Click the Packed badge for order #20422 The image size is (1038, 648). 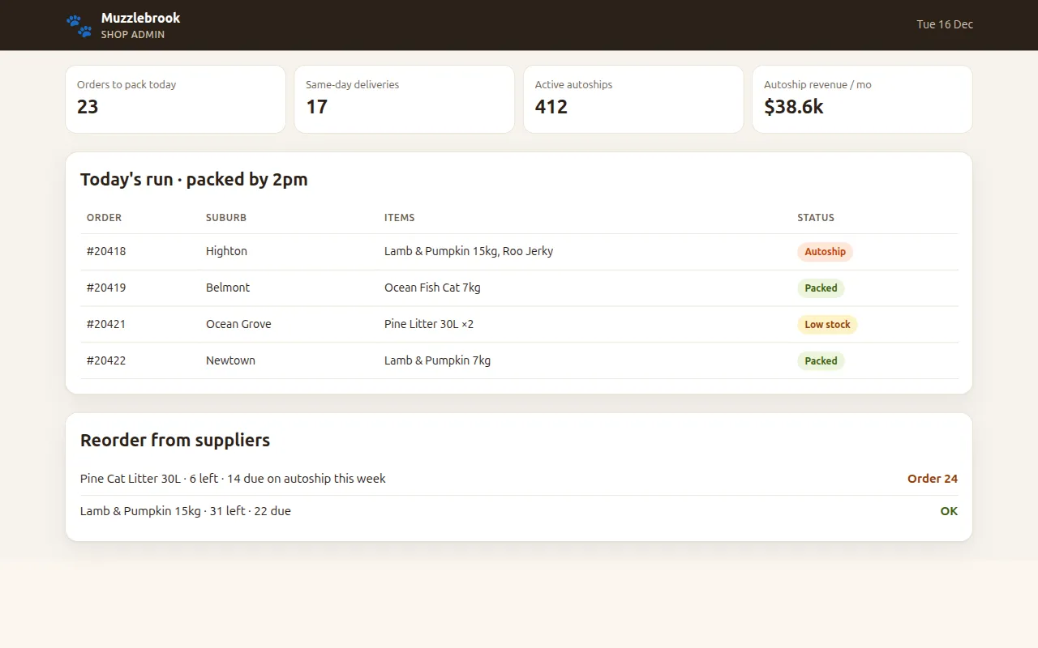821,361
